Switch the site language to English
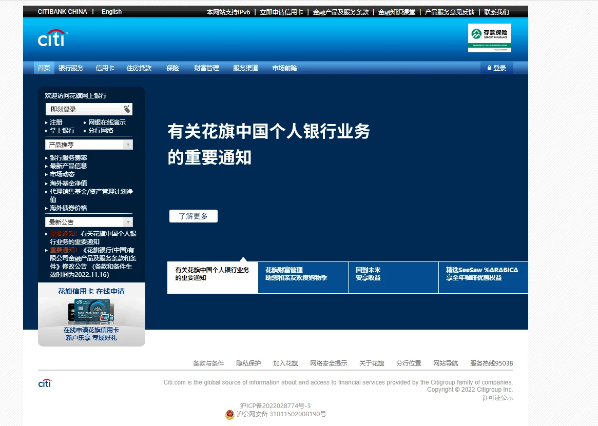The height and width of the screenshot is (426, 598). (x=111, y=11)
